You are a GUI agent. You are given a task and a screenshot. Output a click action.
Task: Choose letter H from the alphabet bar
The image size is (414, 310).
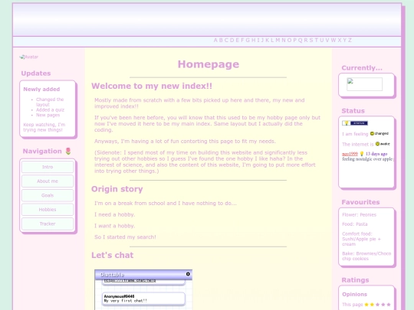click(x=254, y=40)
